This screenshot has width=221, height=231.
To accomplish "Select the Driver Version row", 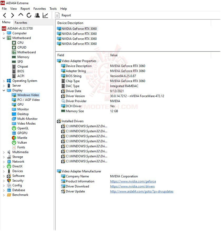I will coord(112,96).
